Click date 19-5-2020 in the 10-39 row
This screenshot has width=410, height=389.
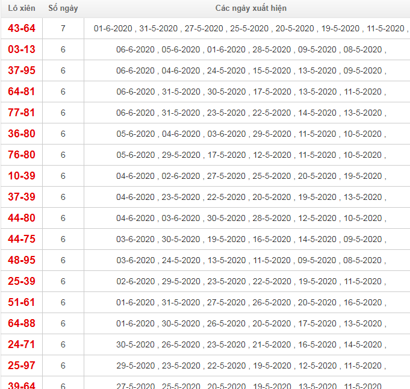[362, 176]
